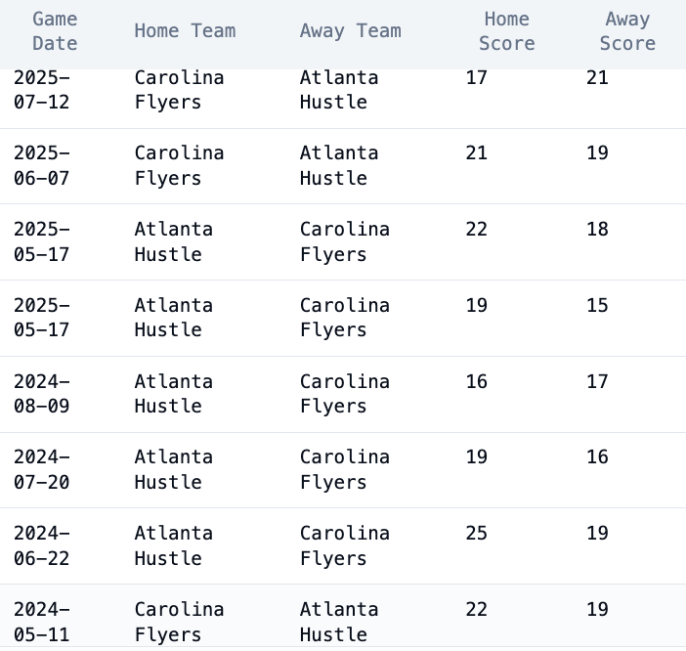Click the Away Score column header
Viewport: 686px width, 651px height.
click(626, 31)
